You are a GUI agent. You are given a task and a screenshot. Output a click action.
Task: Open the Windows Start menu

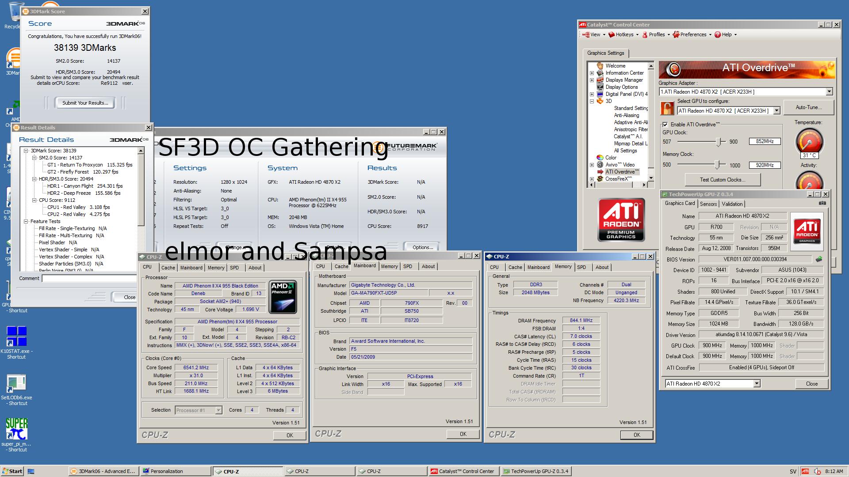click(12, 471)
